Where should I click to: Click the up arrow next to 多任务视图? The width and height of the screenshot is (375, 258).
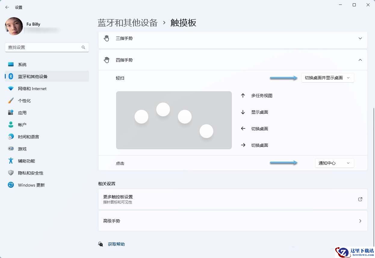tap(243, 96)
